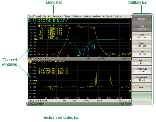The image size is (156, 122).
Task: Click the marker 1 readout 4.0566552 GHz
Action: [x=53, y=25]
